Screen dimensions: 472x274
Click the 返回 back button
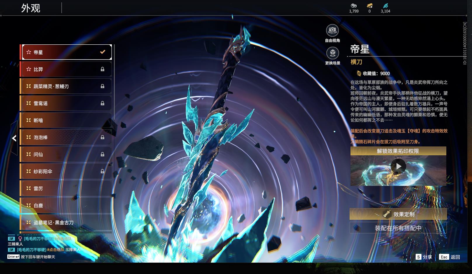click(x=450, y=257)
